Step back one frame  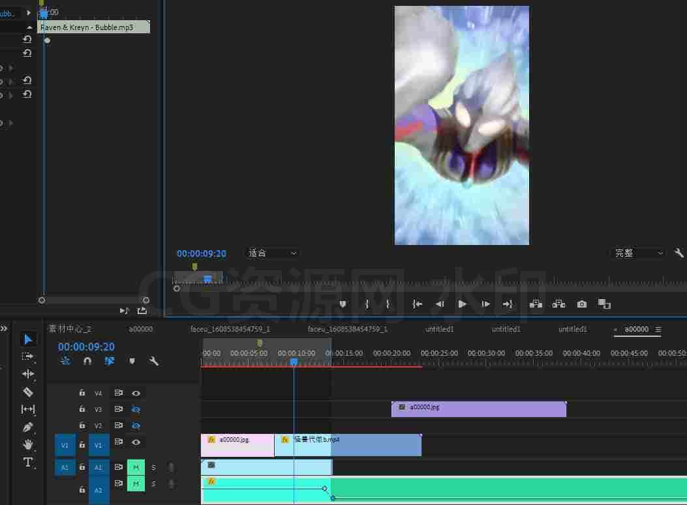pyautogui.click(x=440, y=304)
